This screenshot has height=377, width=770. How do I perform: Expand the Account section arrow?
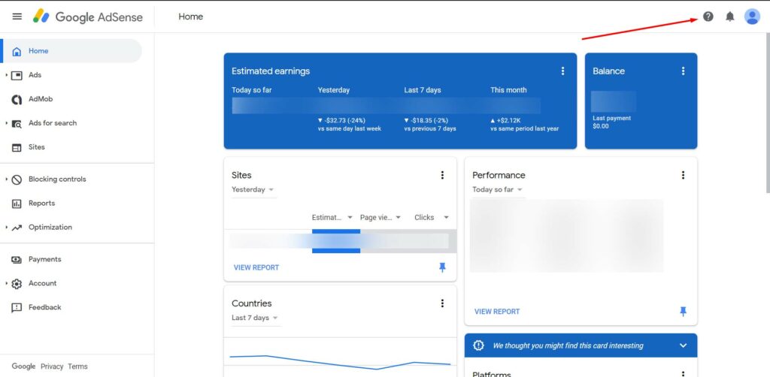click(6, 283)
